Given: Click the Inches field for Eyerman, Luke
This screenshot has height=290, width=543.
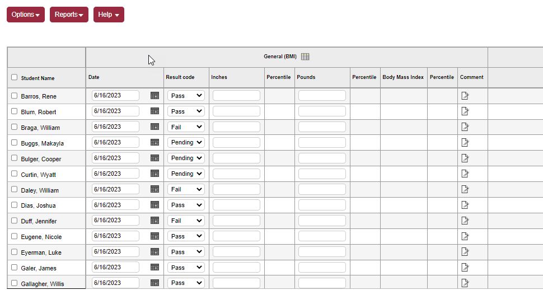Looking at the screenshot, I should tap(236, 252).
